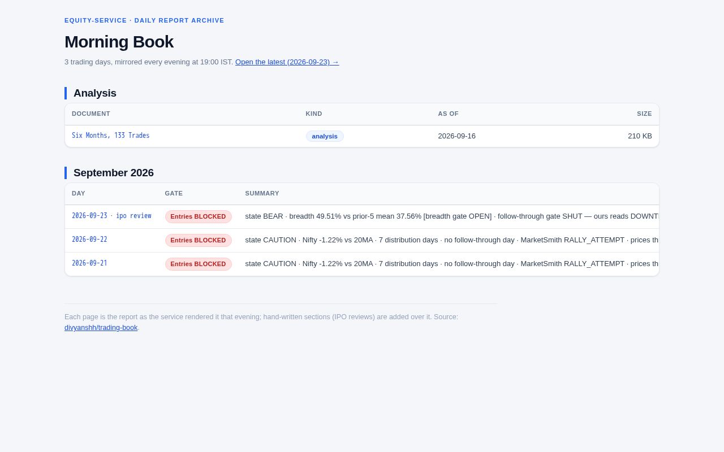Click Entries BLOCKED badge for 2026-09-23
The image size is (724, 452).
pyautogui.click(x=198, y=216)
